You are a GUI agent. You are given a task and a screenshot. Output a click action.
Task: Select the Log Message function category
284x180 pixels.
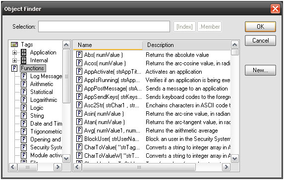tap(46, 76)
